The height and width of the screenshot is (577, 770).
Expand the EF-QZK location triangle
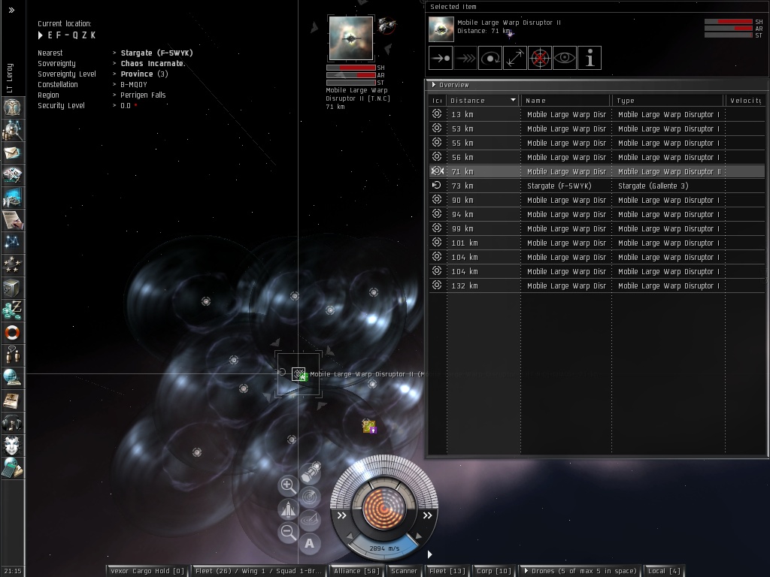click(x=41, y=35)
